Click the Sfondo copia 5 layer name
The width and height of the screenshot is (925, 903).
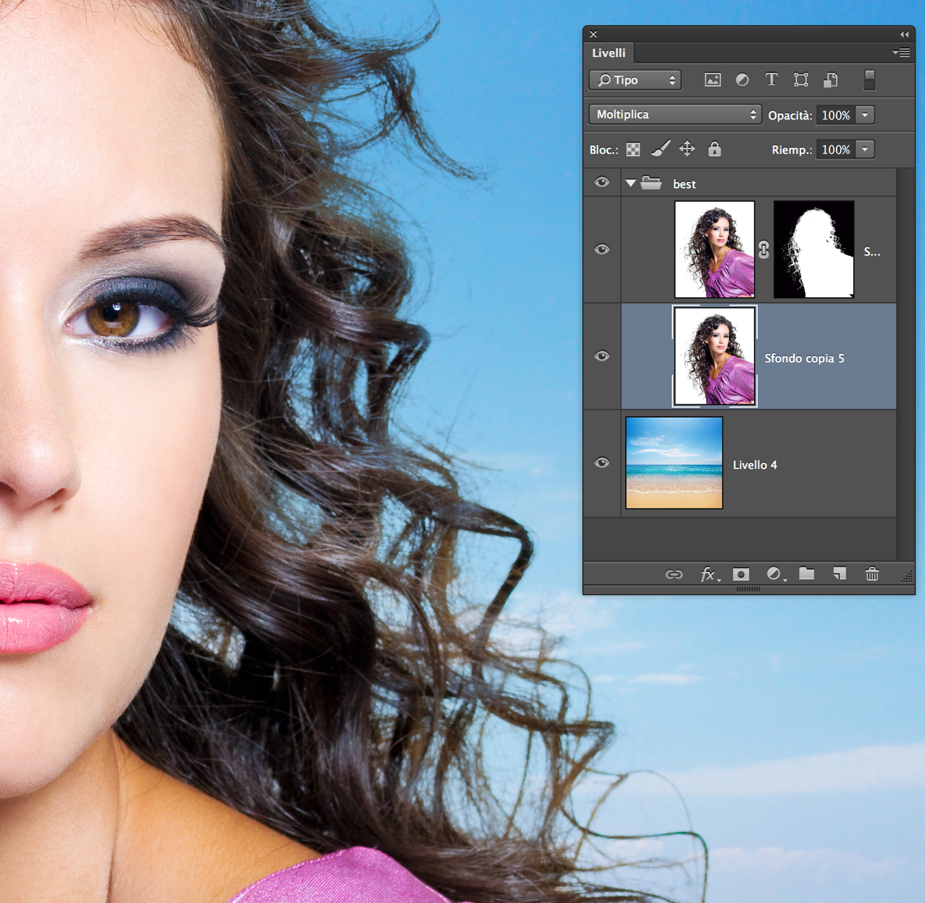coord(804,358)
